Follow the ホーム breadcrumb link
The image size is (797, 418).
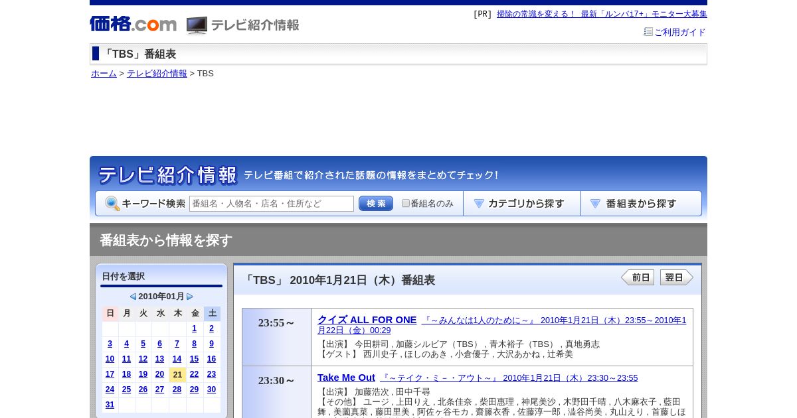point(104,74)
